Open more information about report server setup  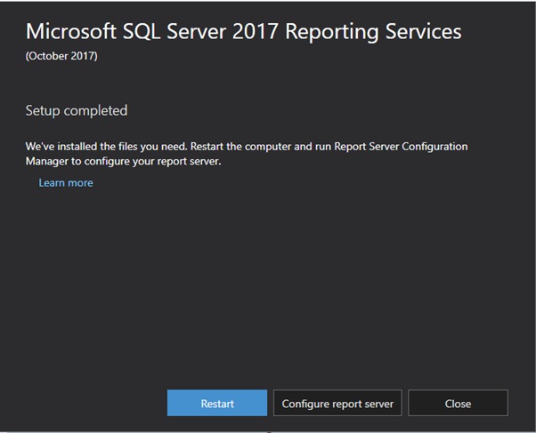[66, 182]
